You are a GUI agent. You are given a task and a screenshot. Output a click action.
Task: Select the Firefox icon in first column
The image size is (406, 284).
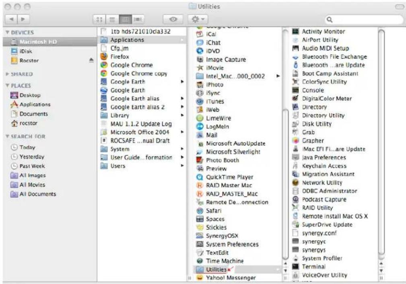(104, 56)
